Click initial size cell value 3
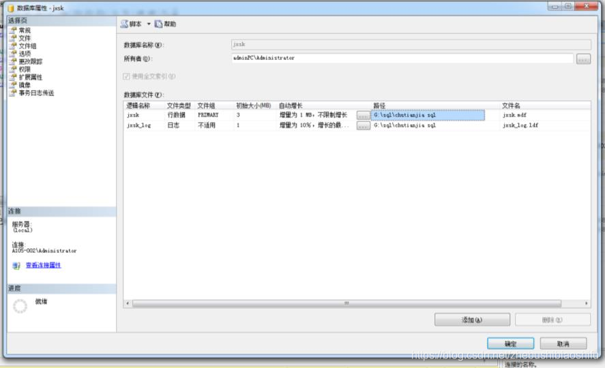 pos(255,115)
